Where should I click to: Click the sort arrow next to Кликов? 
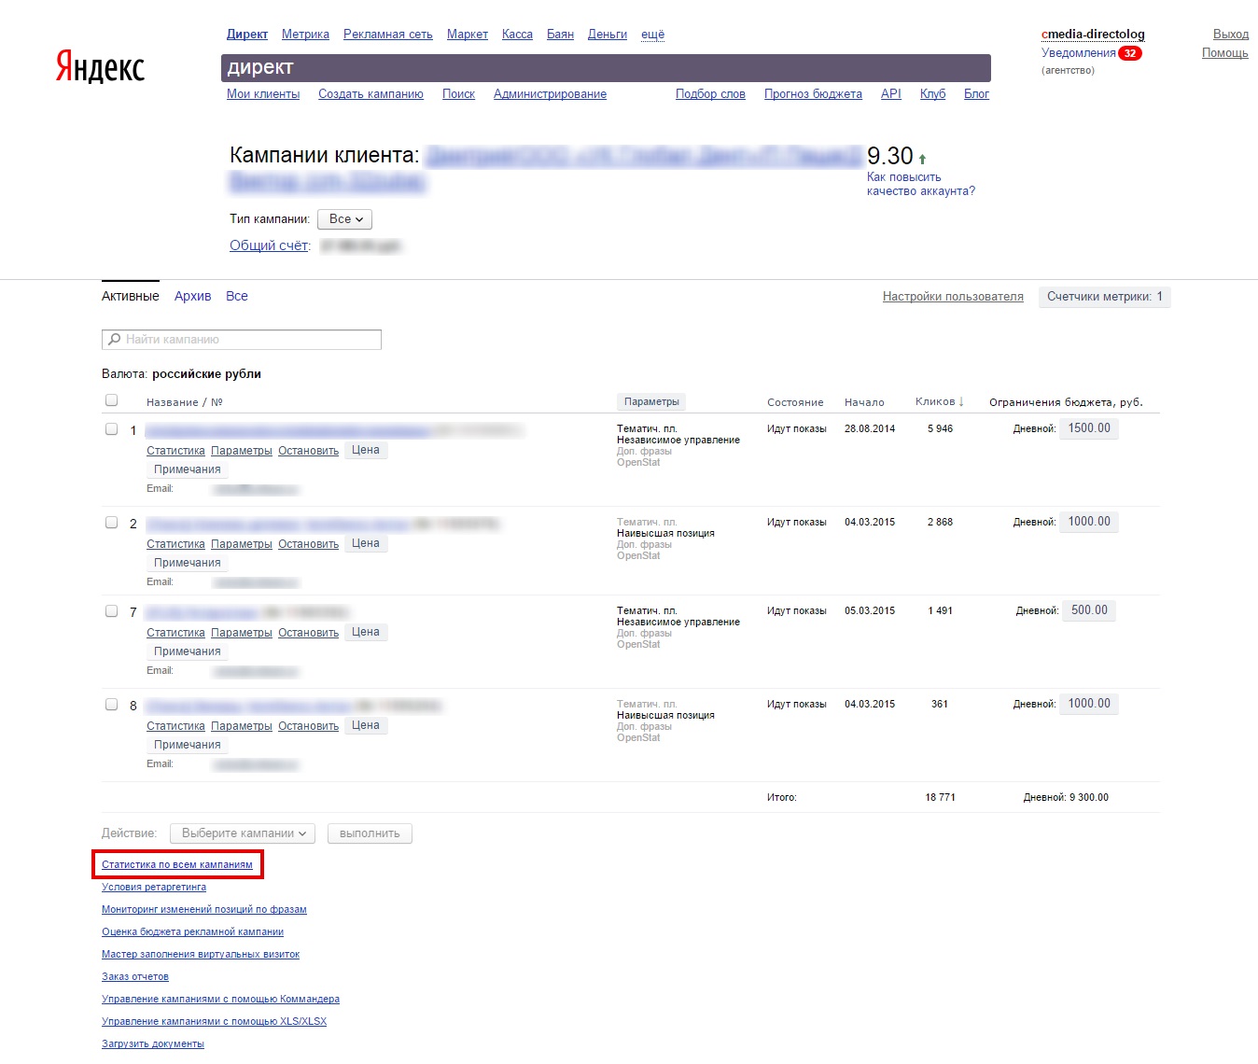point(961,401)
